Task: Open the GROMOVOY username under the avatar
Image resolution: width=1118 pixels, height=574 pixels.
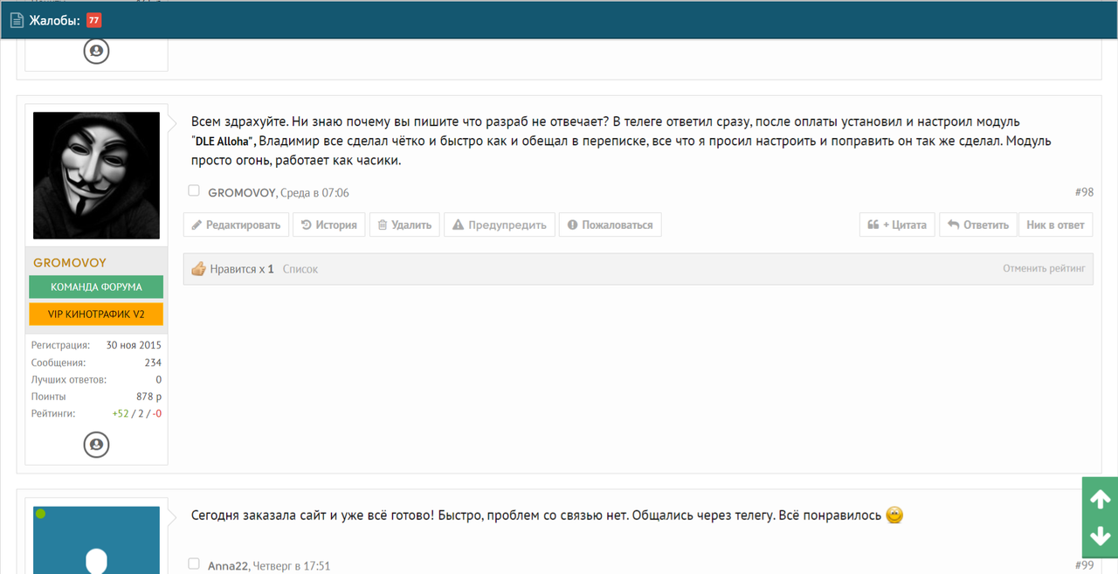Action: pos(70,262)
